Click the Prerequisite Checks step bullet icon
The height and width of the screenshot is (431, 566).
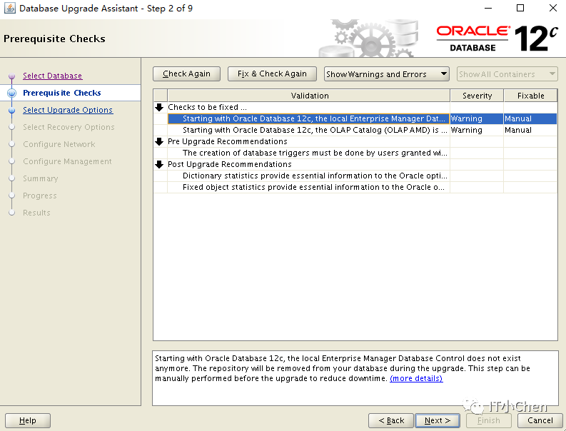12,93
